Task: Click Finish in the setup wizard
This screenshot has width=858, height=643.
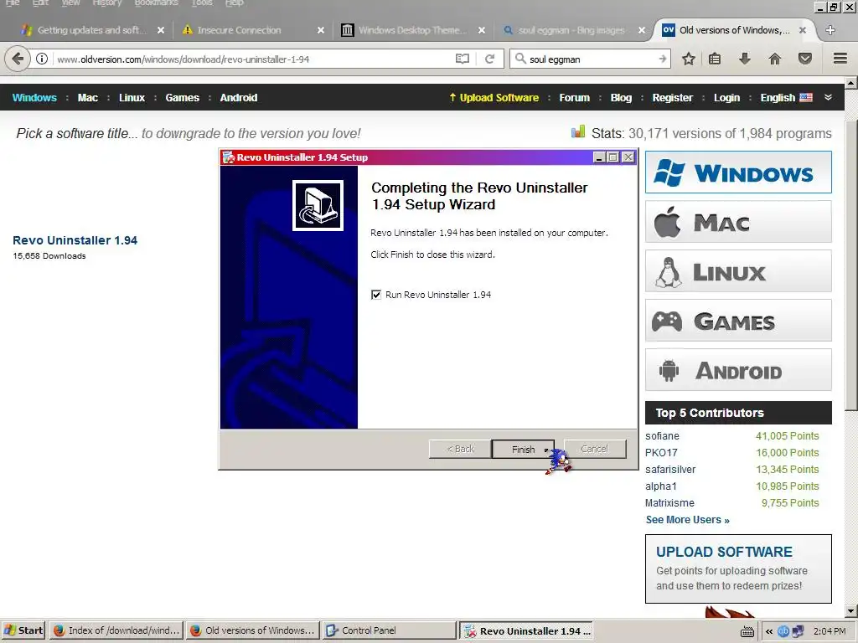Action: pos(523,449)
